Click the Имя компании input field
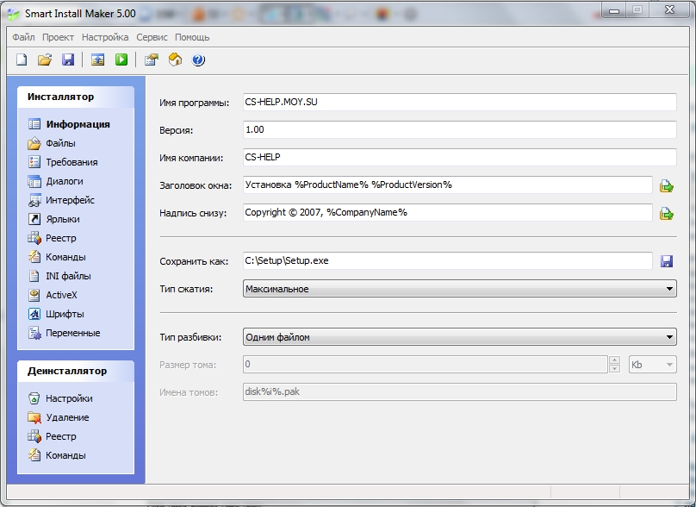This screenshot has width=696, height=507. [x=459, y=157]
